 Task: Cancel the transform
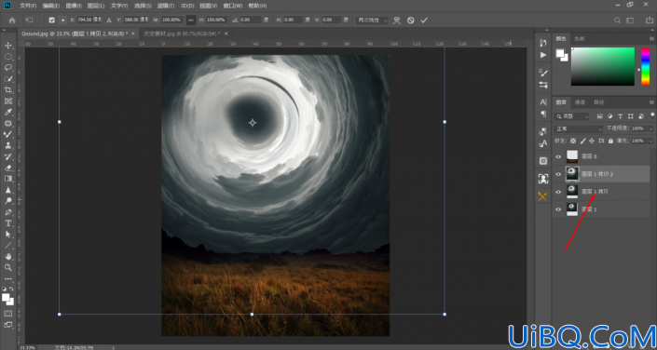(x=411, y=20)
